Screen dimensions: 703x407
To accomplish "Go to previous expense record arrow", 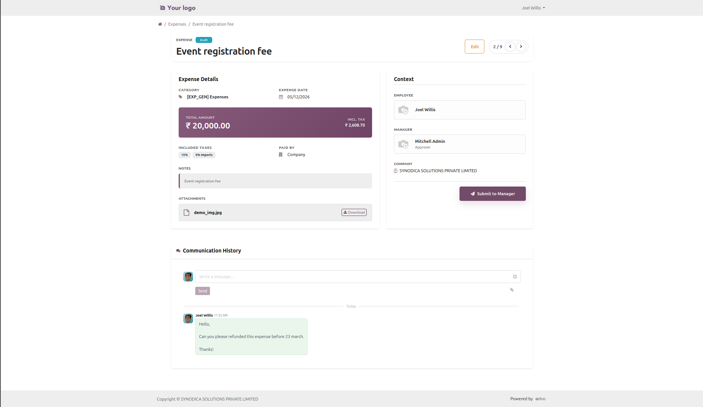I will 510,47.
